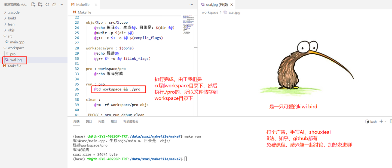This screenshot has width=392, height=168.
Task: Click line 41 '.PHONY : pro run debug clean'
Action: (x=115, y=115)
